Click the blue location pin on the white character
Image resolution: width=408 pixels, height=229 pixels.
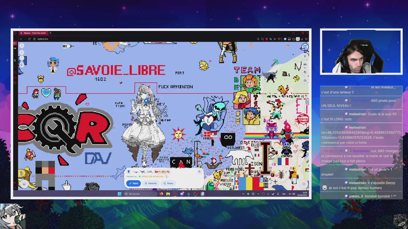coord(146,101)
